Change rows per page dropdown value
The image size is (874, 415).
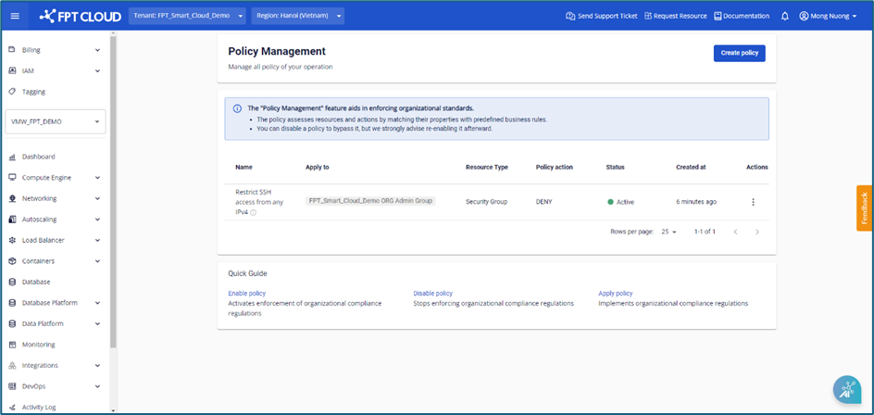coord(669,232)
